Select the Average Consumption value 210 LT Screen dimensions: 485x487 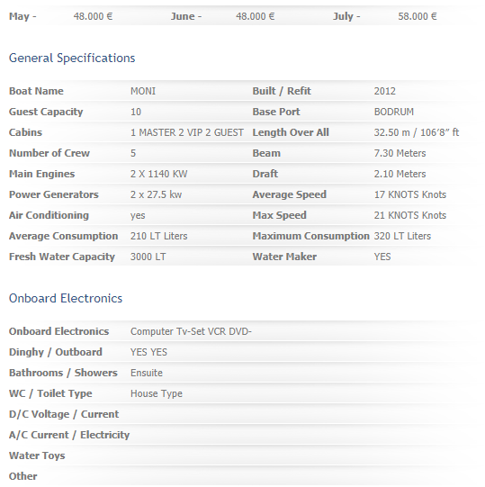click(x=159, y=236)
